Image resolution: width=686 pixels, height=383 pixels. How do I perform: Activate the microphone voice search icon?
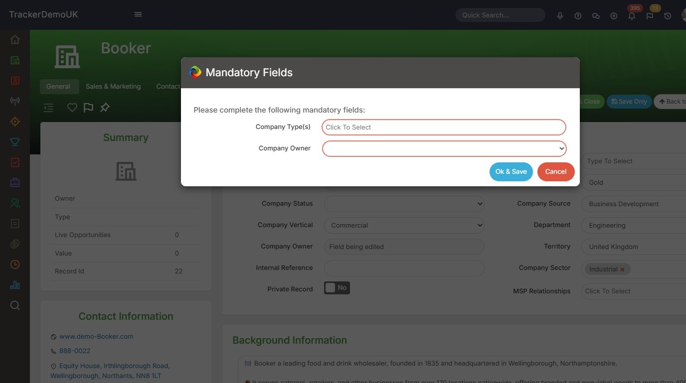click(560, 15)
